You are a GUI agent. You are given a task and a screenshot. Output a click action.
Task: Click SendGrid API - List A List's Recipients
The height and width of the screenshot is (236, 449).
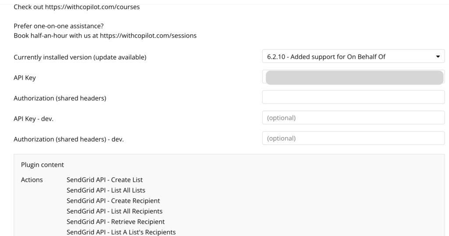point(121,232)
